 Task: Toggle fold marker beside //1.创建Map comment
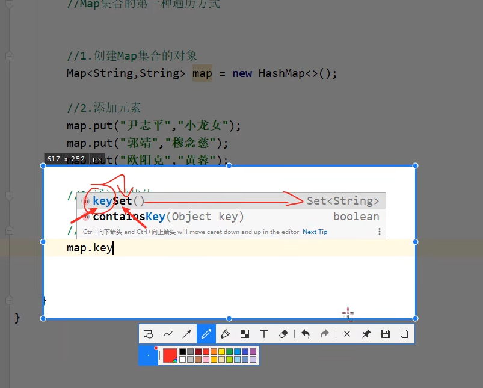coord(9,56)
